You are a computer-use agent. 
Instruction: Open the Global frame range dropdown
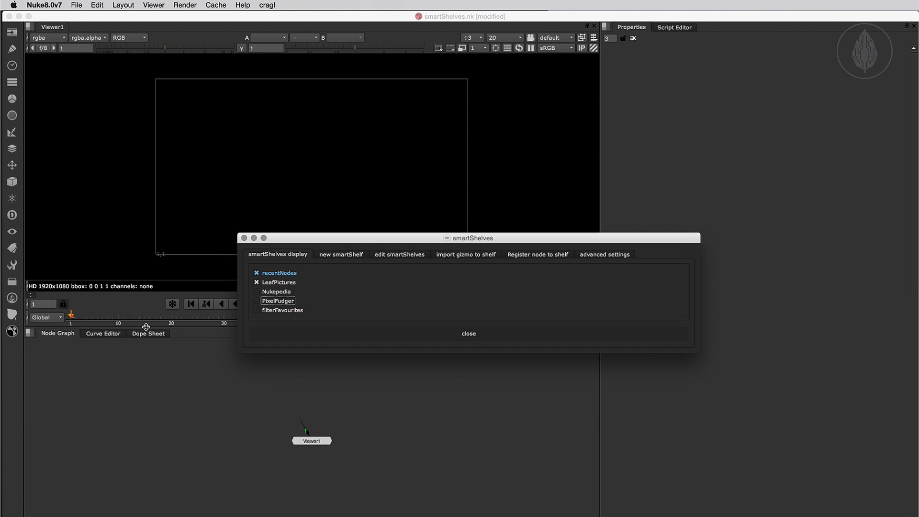[x=46, y=317]
